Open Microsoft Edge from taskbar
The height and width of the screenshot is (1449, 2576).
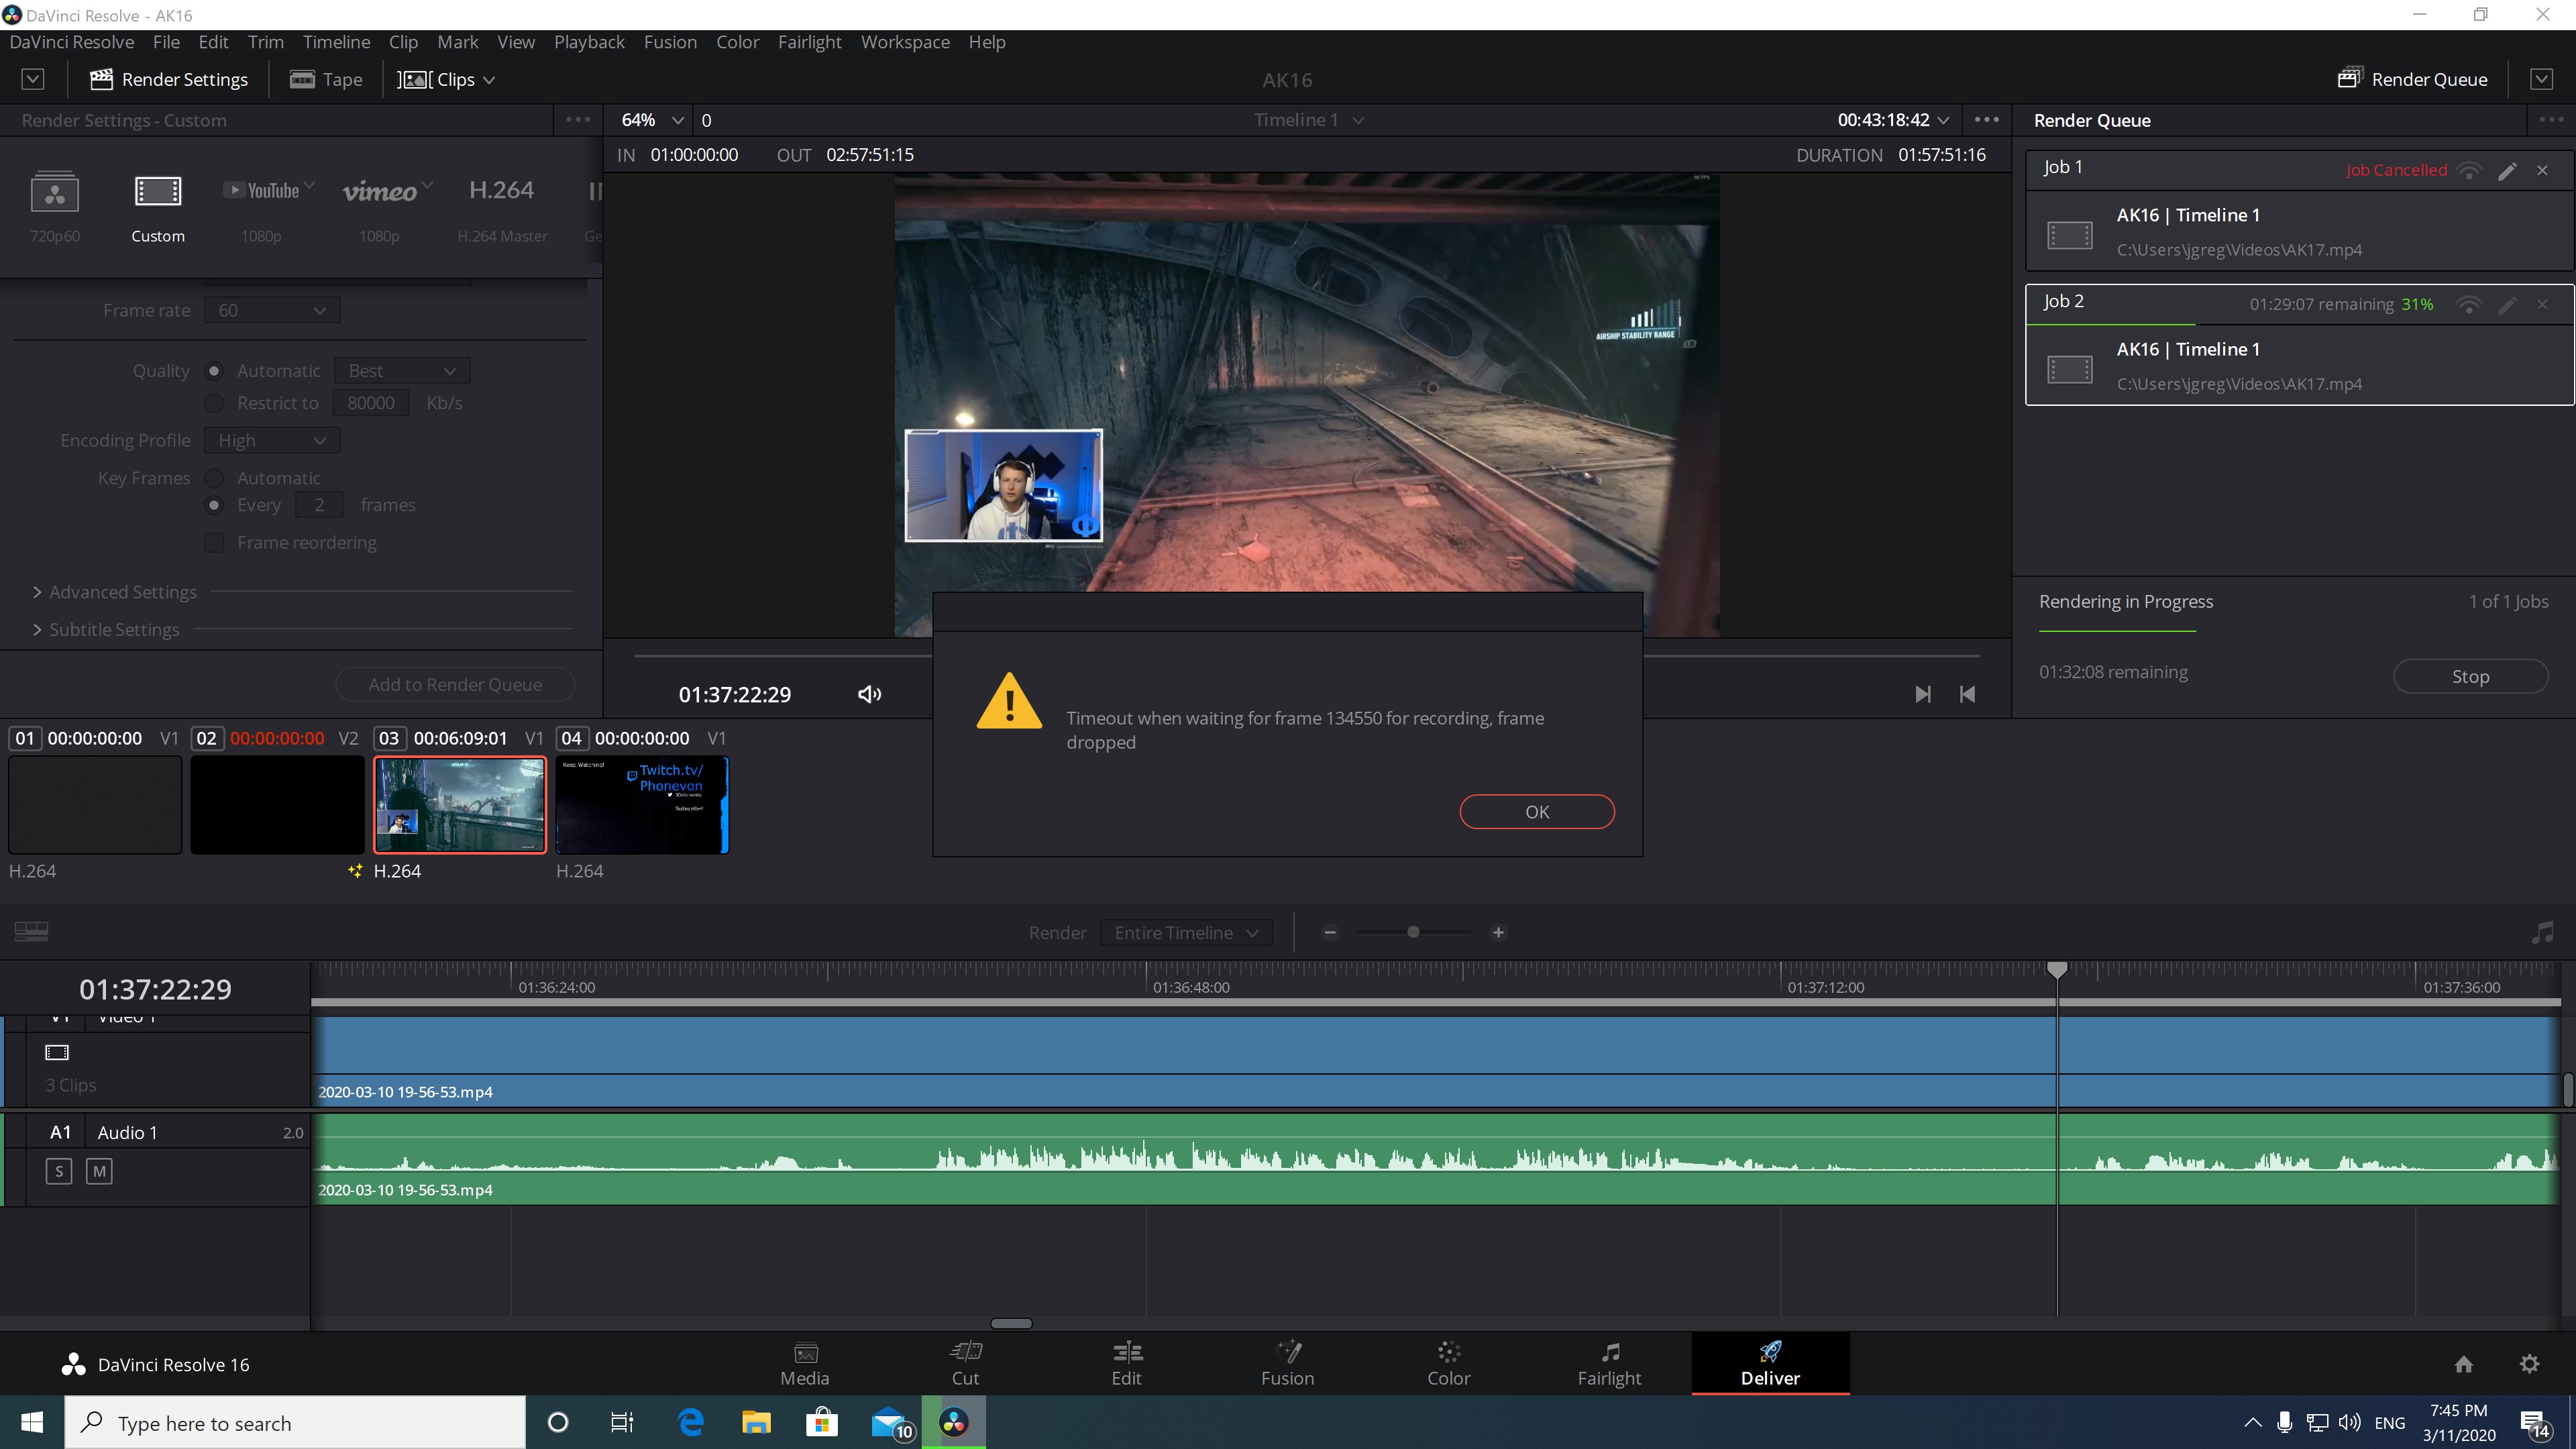click(x=691, y=1422)
